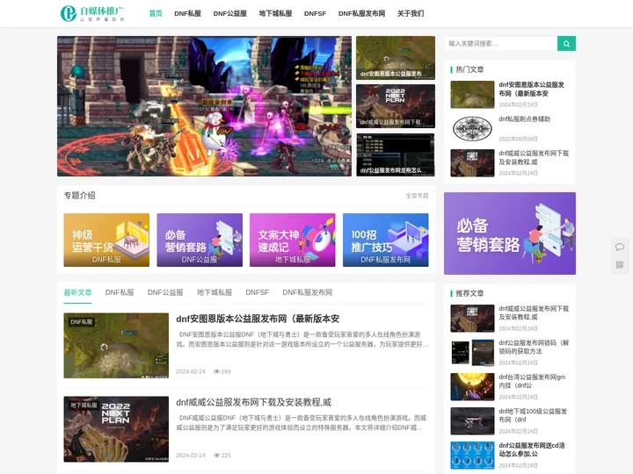Select the DNF公益服 article tab
633x474 pixels.
(165, 292)
